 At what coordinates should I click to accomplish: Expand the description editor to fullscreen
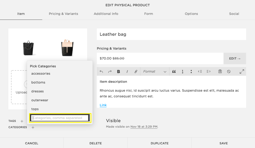click(x=242, y=72)
